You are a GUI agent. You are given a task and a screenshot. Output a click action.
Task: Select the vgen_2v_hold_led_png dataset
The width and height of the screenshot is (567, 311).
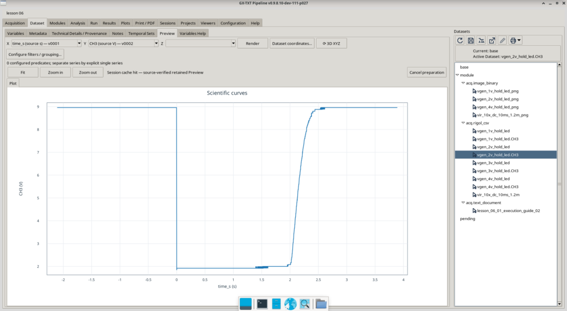tap(498, 99)
